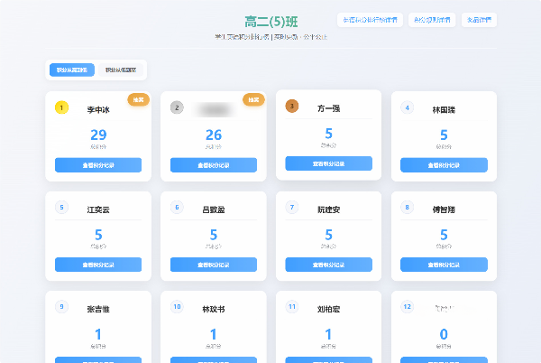Click the rank 7 badge next to 阮建安

click(292, 207)
